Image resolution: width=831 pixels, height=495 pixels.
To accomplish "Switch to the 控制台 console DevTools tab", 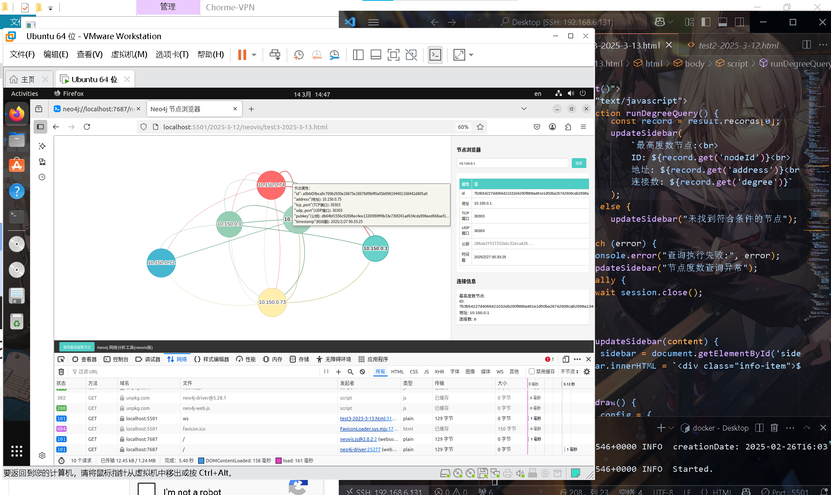I will tap(116, 359).
